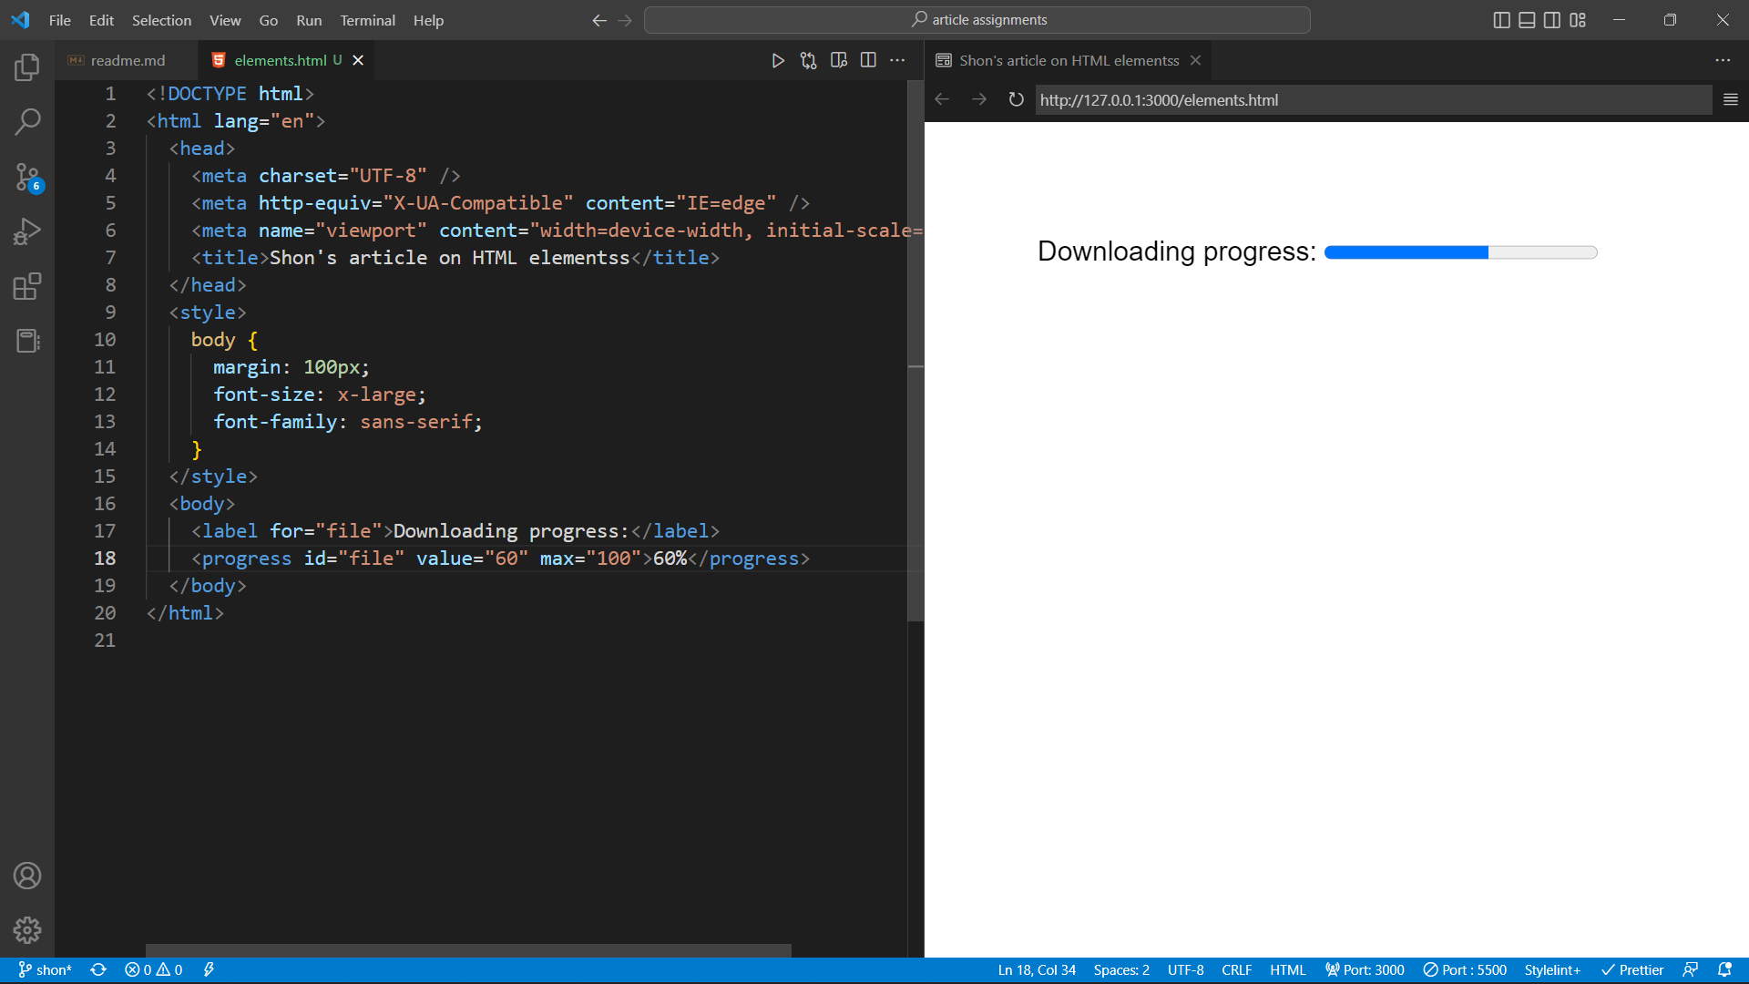
Task: Click Port: 3000 in status bar
Action: pos(1365,970)
